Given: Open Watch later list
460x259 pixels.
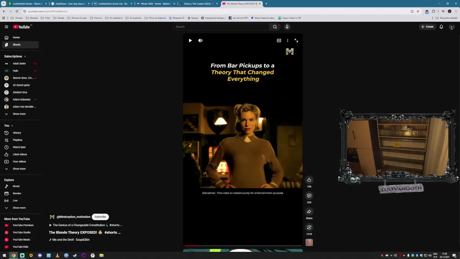Looking at the screenshot, I should (x=20, y=147).
